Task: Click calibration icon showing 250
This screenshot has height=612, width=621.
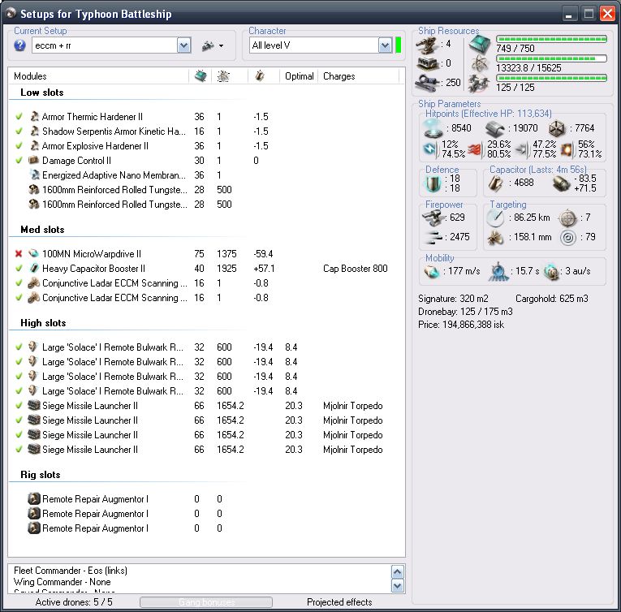Action: [x=427, y=83]
